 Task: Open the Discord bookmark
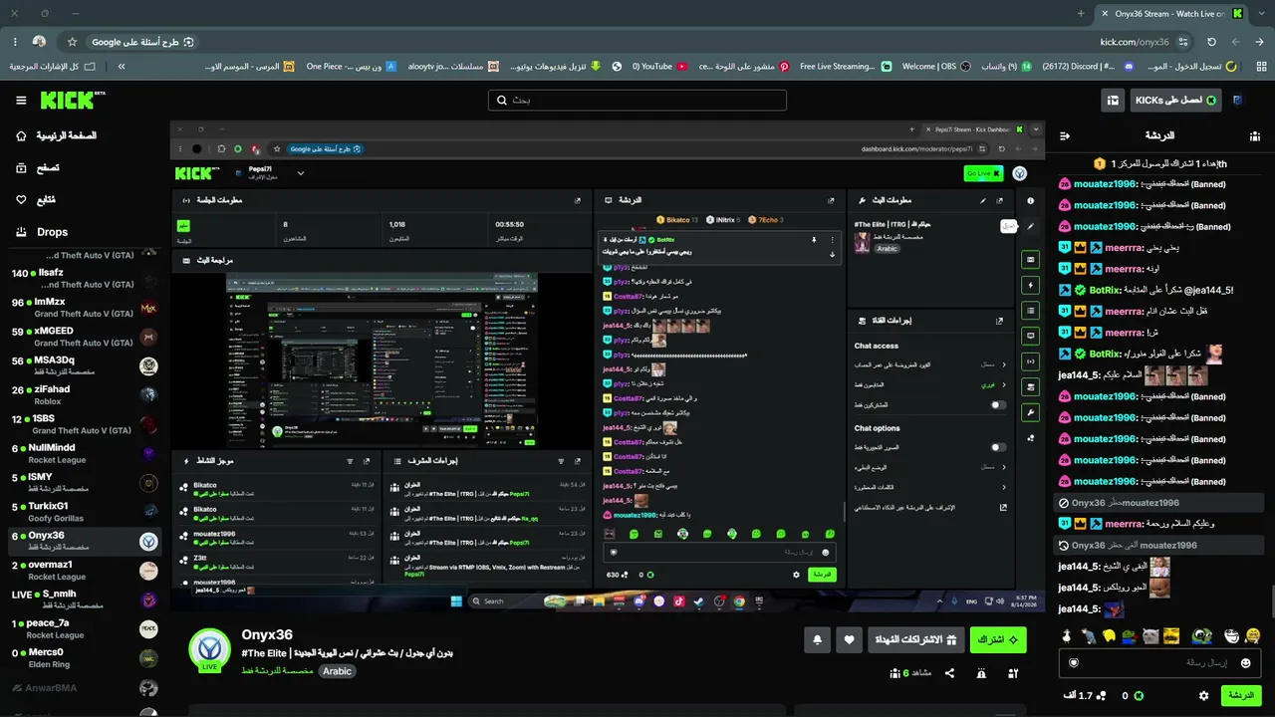pyautogui.click(x=1088, y=66)
